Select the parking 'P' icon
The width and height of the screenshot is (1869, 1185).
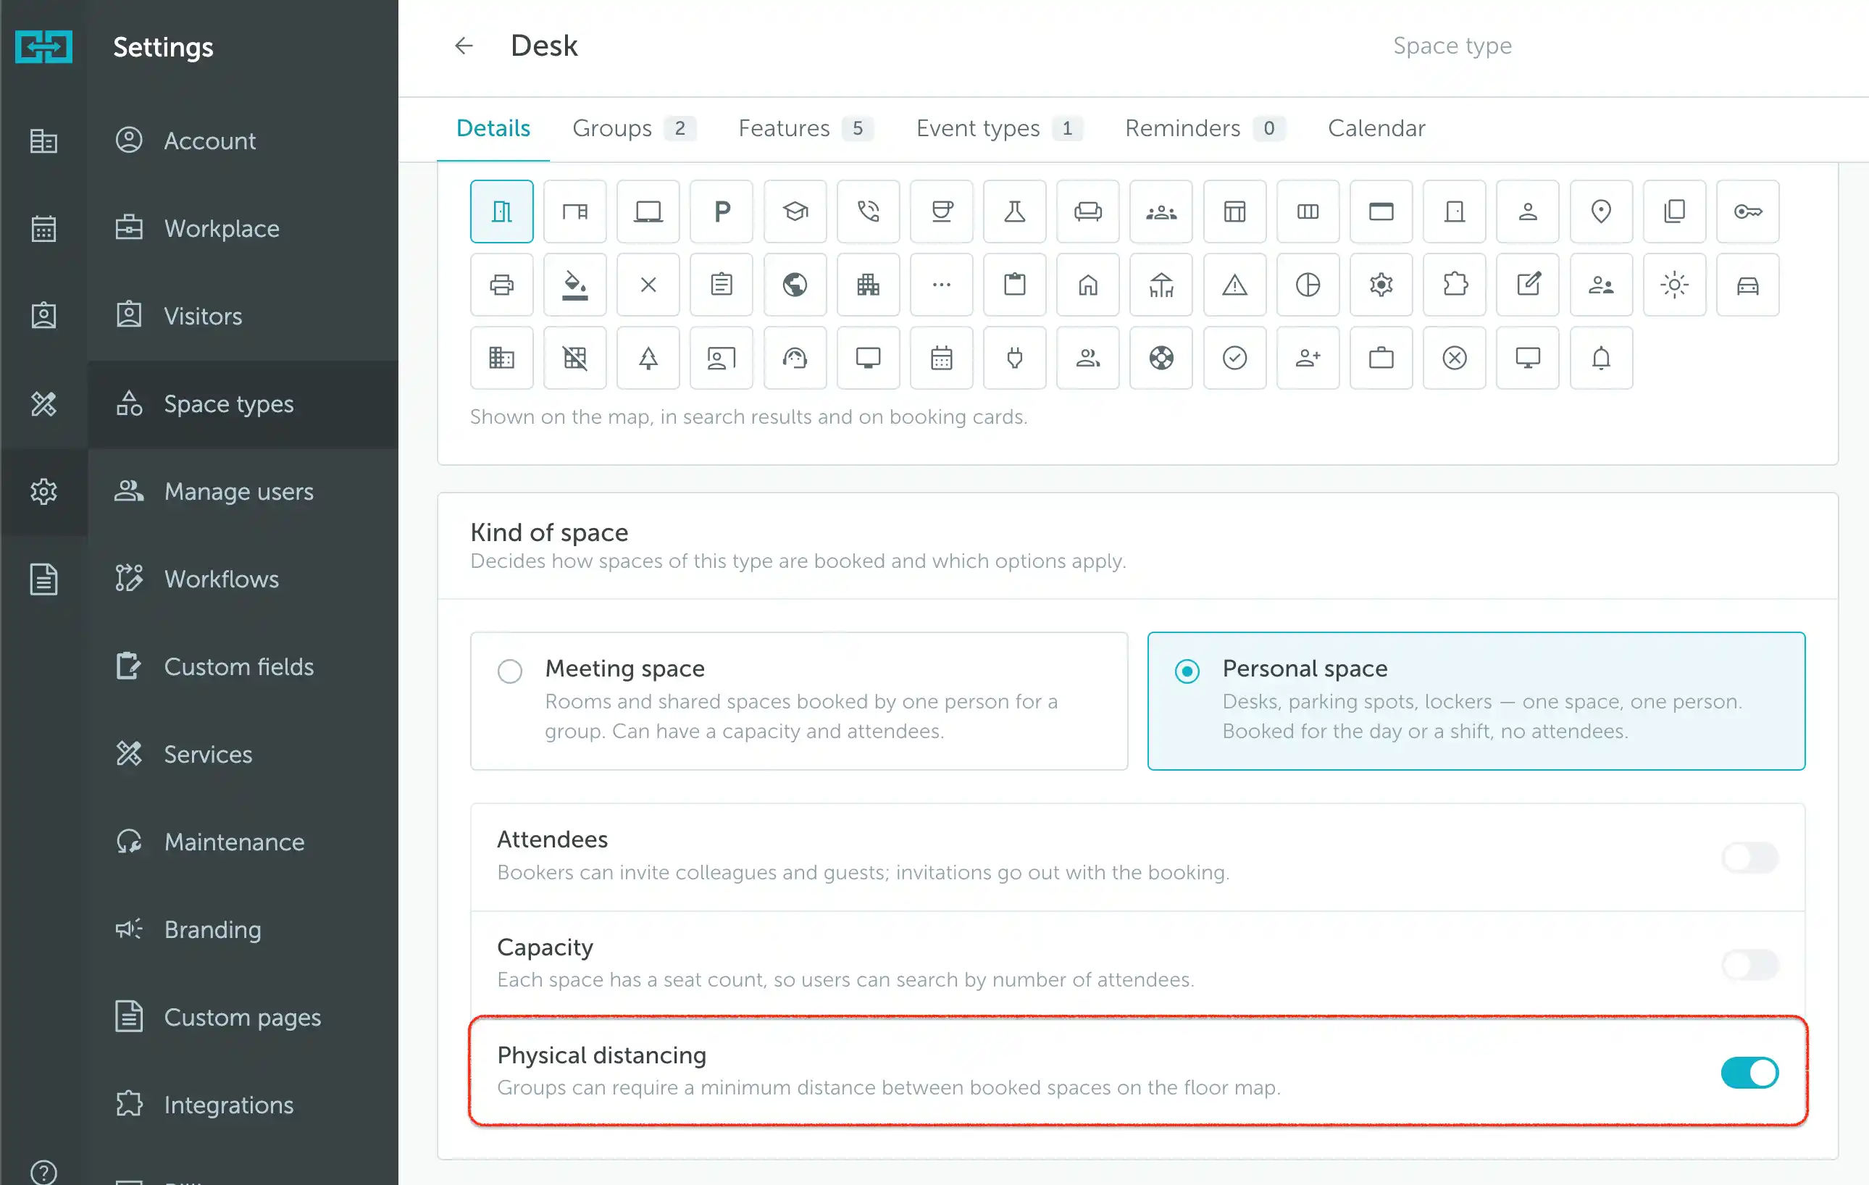pos(721,211)
